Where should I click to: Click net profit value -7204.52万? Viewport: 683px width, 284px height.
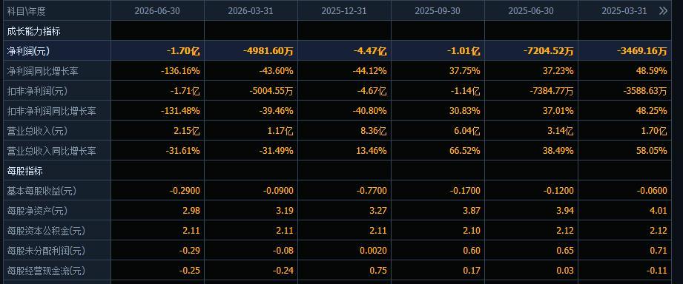tap(548, 51)
